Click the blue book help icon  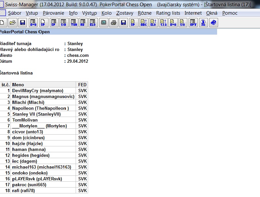coord(214,23)
